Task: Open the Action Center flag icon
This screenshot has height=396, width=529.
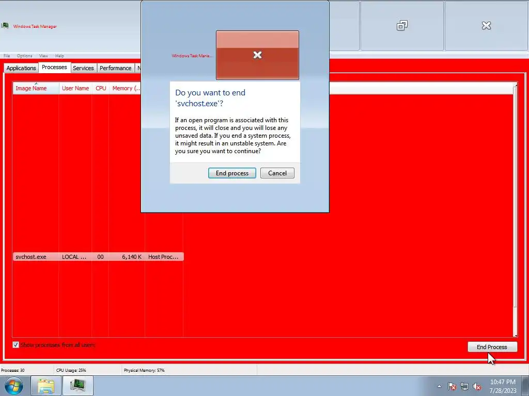Action: click(452, 386)
